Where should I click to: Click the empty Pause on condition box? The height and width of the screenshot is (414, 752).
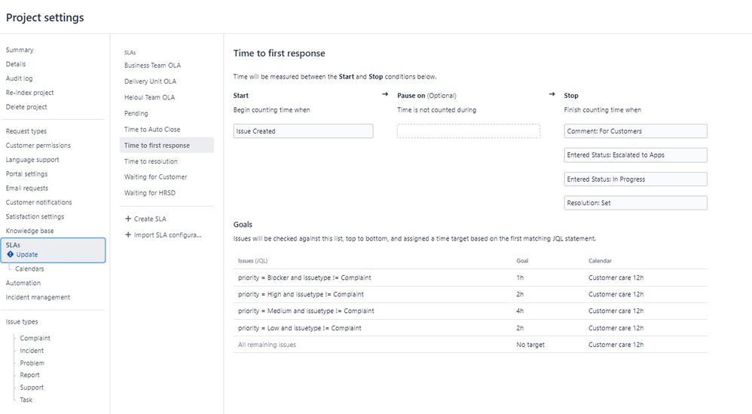(469, 131)
